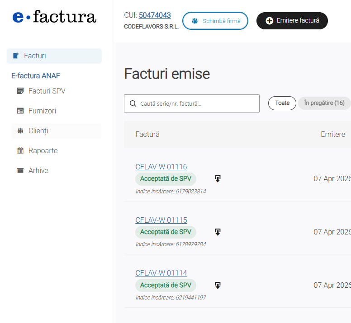Open invoice CFLAV-W 01115 link

[x=161, y=220]
